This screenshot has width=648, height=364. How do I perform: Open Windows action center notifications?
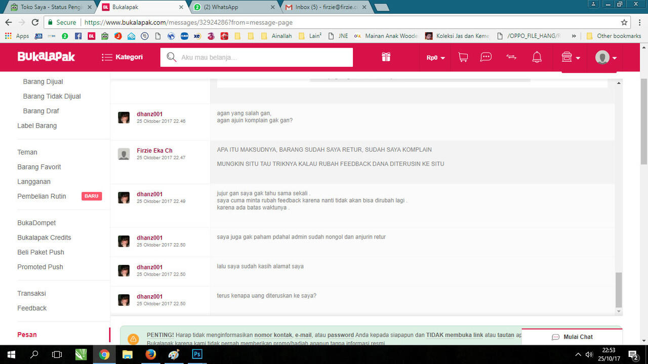633,354
